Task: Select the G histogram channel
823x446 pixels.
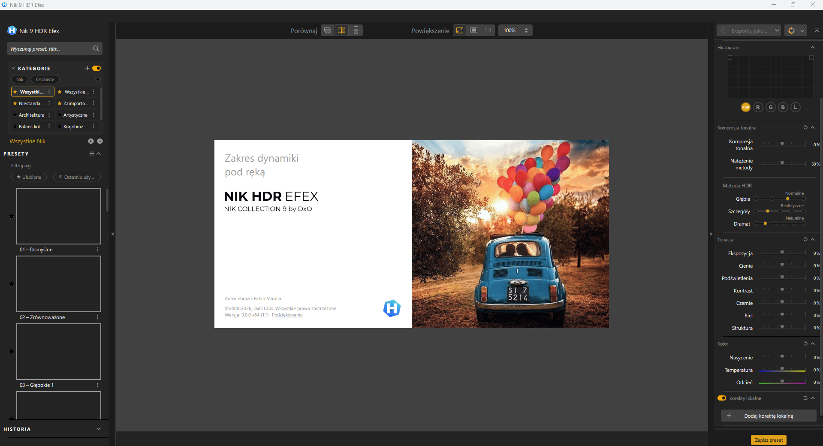Action: click(771, 107)
